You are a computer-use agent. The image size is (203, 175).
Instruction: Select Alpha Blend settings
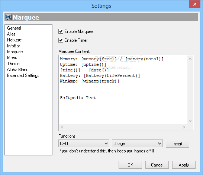coord(18,70)
